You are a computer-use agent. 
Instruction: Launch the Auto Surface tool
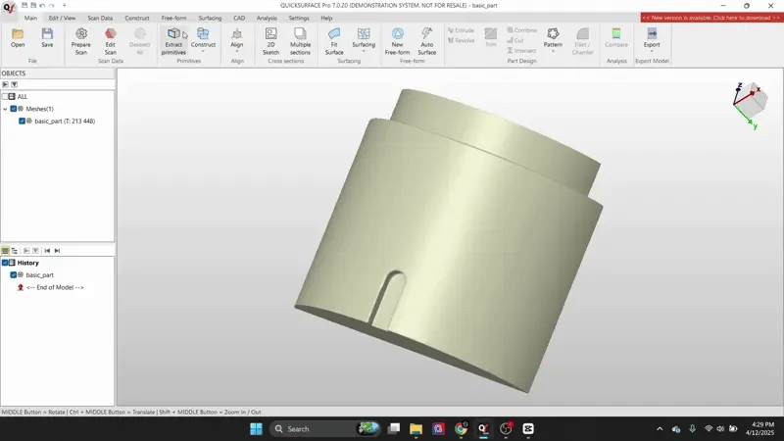pyautogui.click(x=427, y=38)
